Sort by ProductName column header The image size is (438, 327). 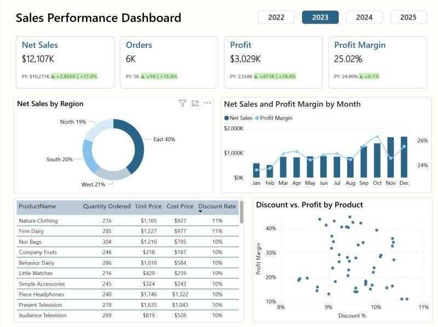37,206
